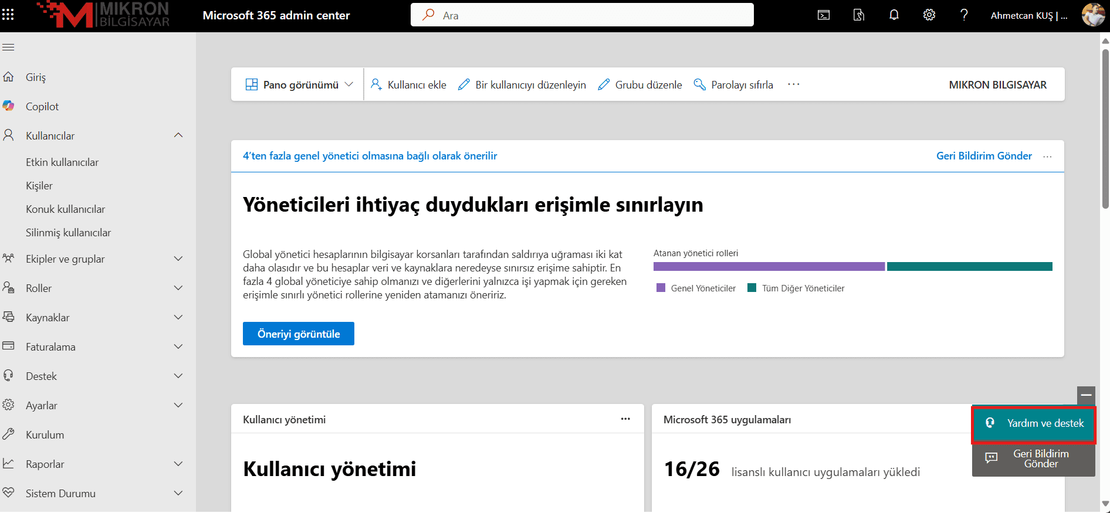
Task: Click the scrollbar down arrow
Action: coord(1105,503)
